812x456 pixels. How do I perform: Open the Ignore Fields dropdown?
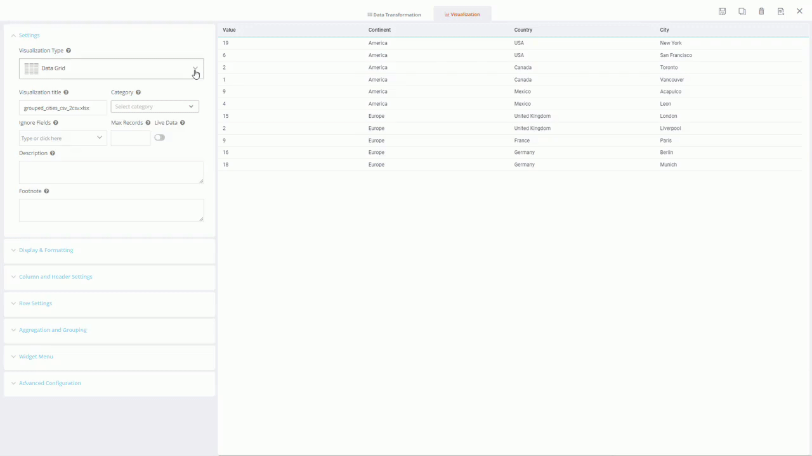(62, 138)
